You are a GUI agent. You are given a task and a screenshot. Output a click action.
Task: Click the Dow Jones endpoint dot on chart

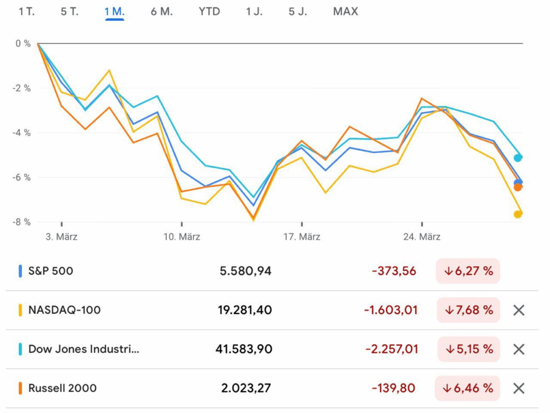(x=518, y=157)
